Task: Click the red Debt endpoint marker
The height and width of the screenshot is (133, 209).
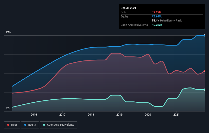Action: pos(205,71)
